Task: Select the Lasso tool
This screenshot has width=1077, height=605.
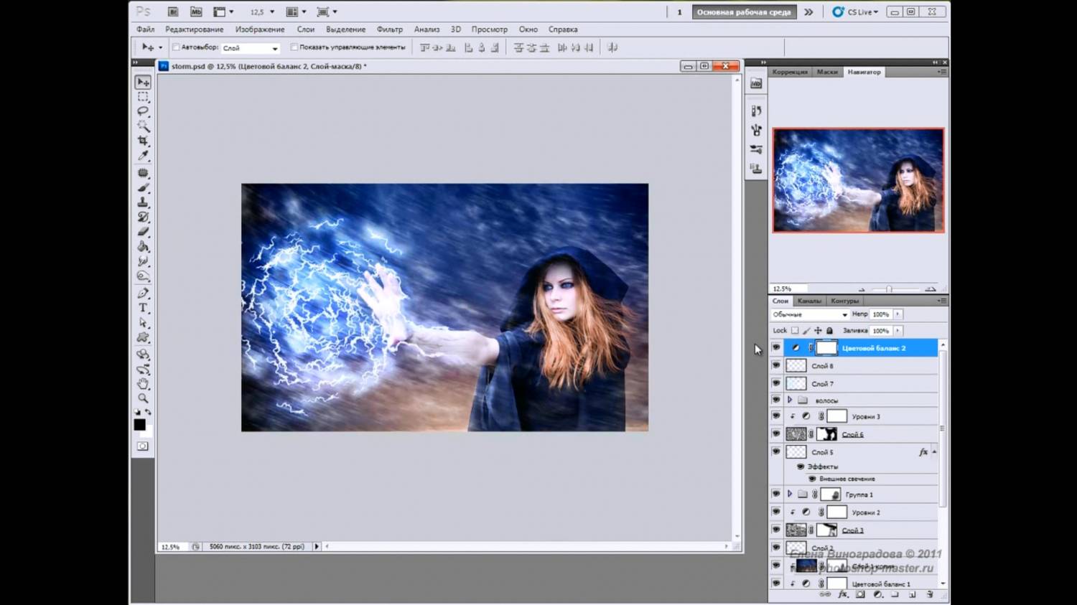Action: [x=143, y=111]
